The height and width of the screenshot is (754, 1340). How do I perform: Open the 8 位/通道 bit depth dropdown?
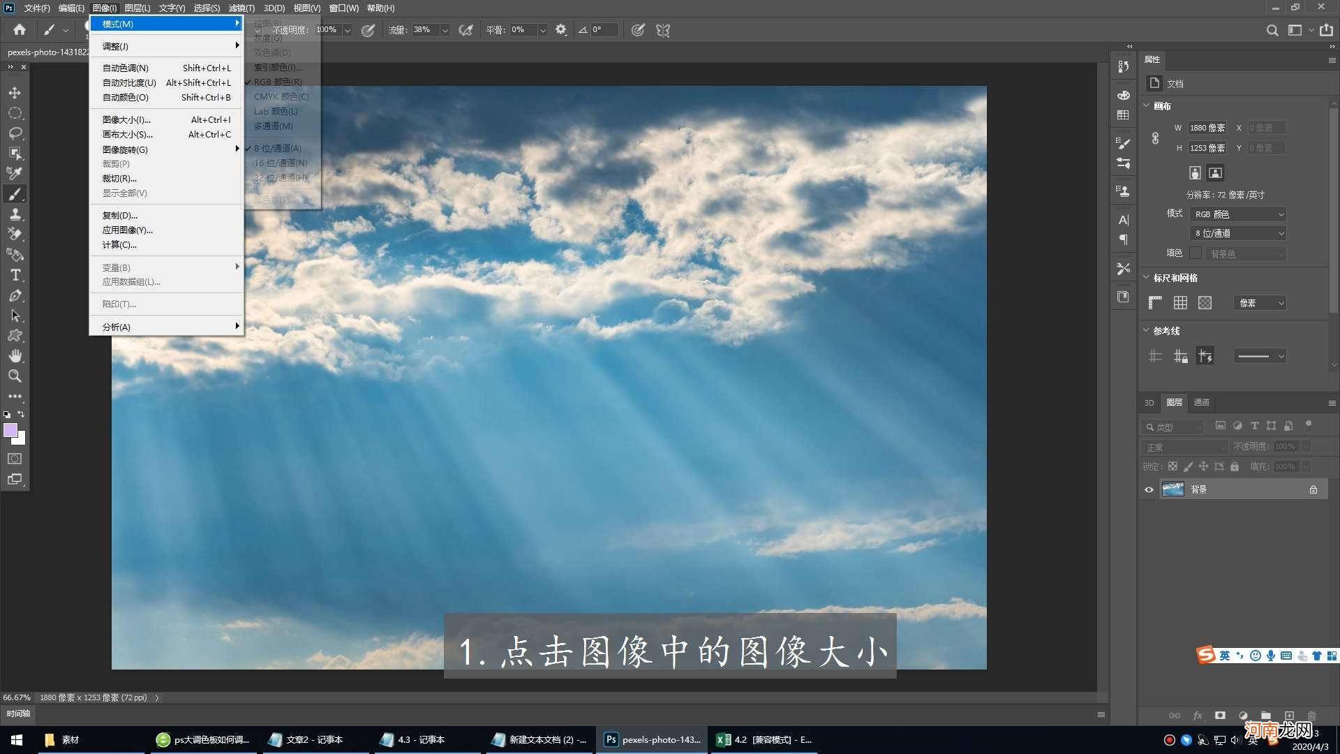(1237, 233)
